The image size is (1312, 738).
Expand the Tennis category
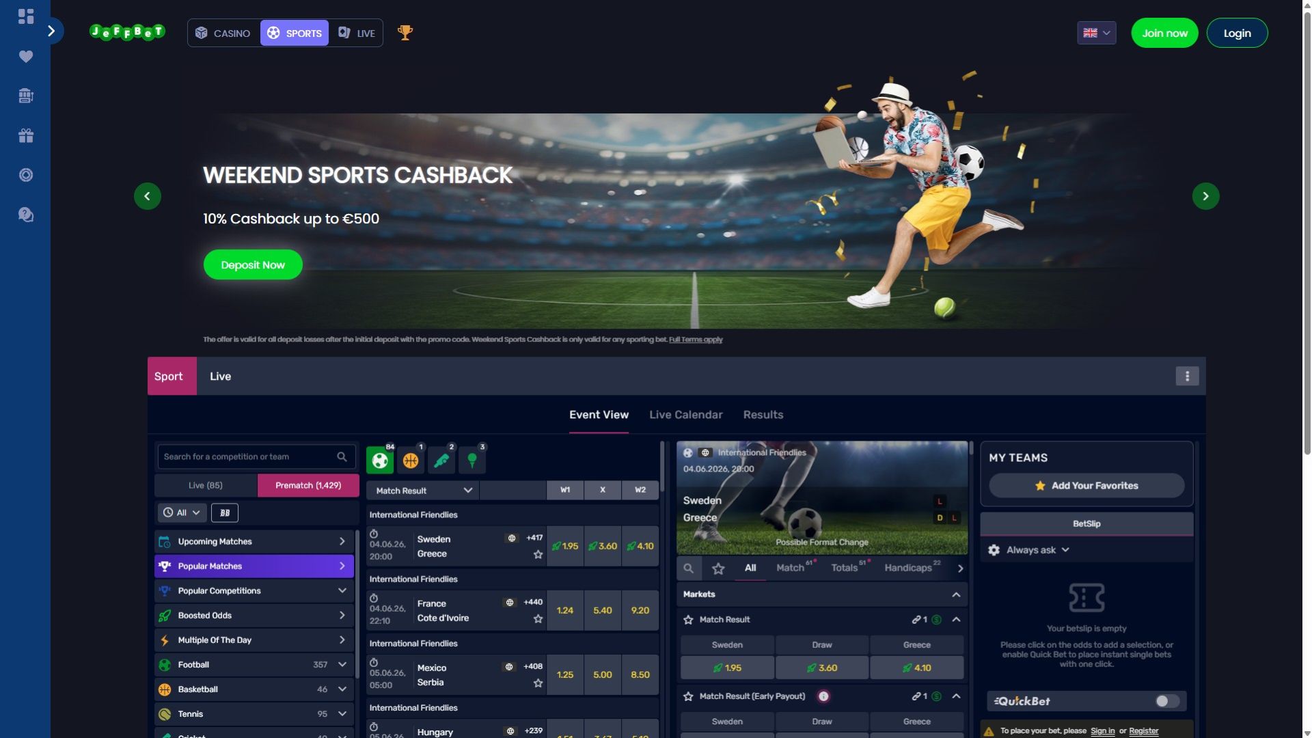[x=254, y=713]
